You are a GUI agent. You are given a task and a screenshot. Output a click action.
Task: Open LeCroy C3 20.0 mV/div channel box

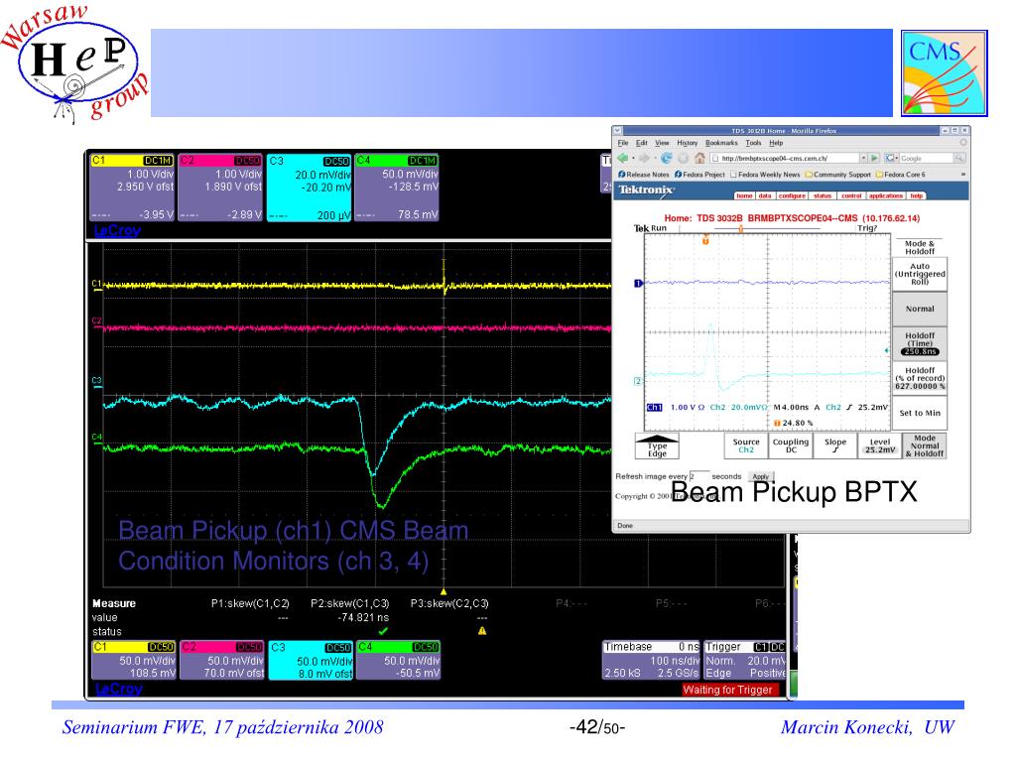310,188
